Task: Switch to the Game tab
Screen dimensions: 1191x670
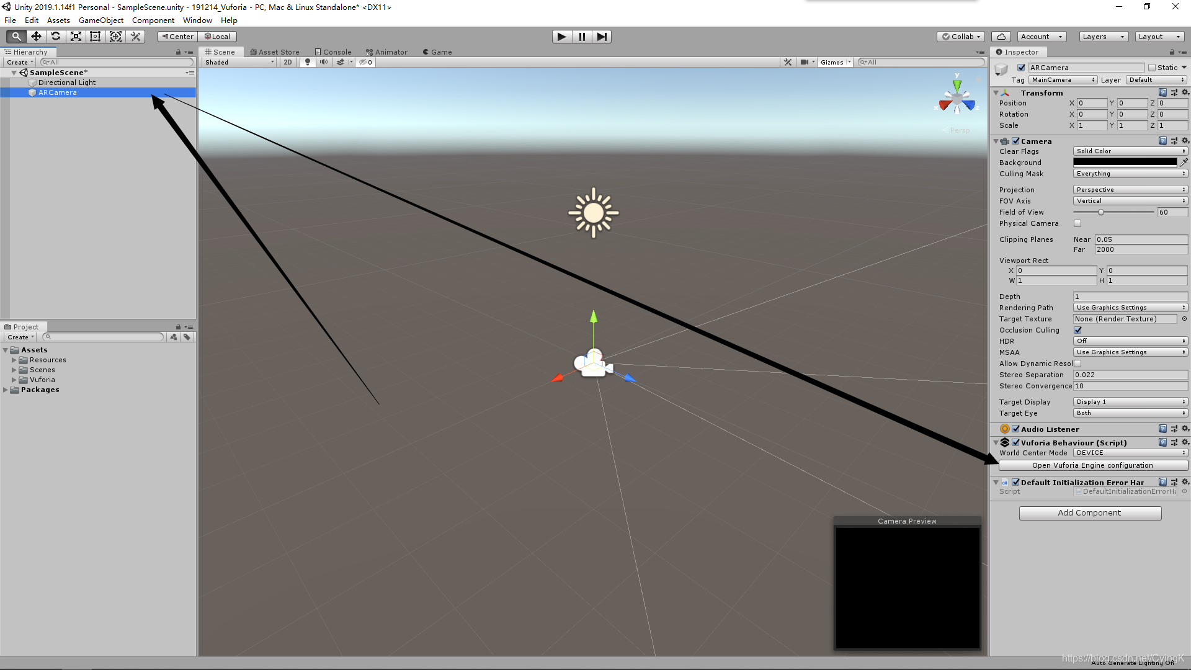Action: point(437,52)
